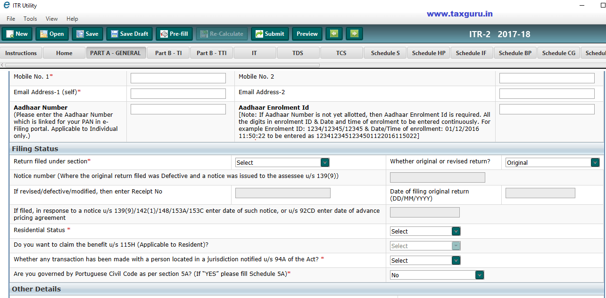
Task: Navigate forward using the green right arrow
Action: (354, 33)
